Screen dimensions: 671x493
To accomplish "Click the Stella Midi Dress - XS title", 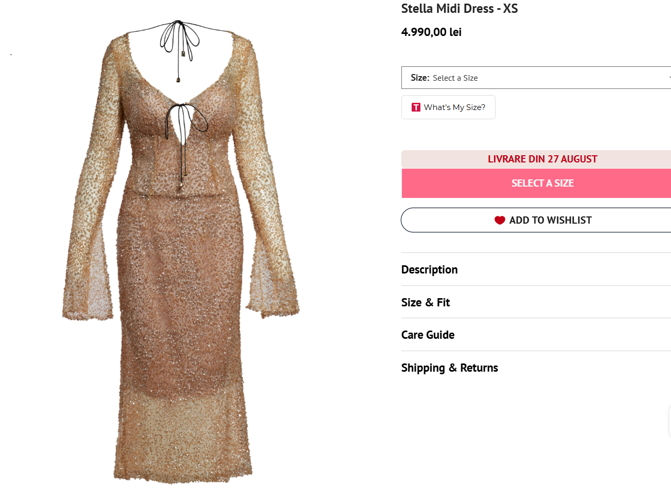I will pyautogui.click(x=459, y=9).
